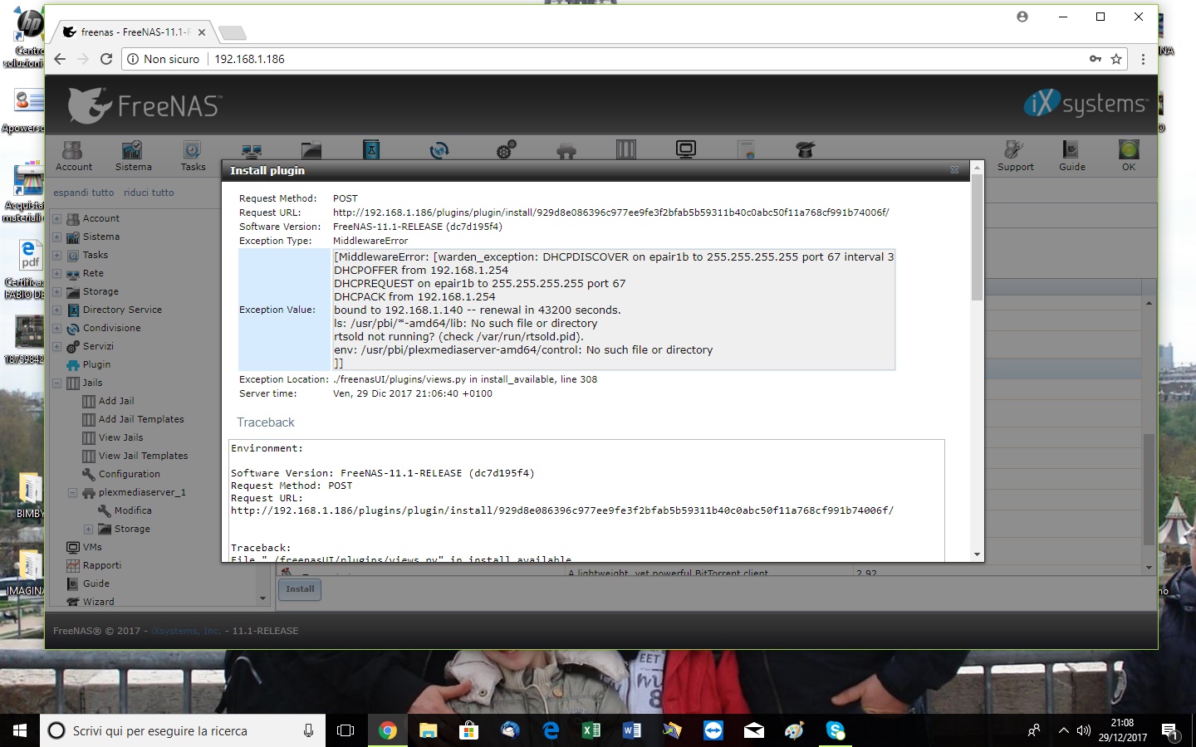Screen dimensions: 1196x747
Task: Open the Sharing toolbar icon
Action: (x=439, y=149)
